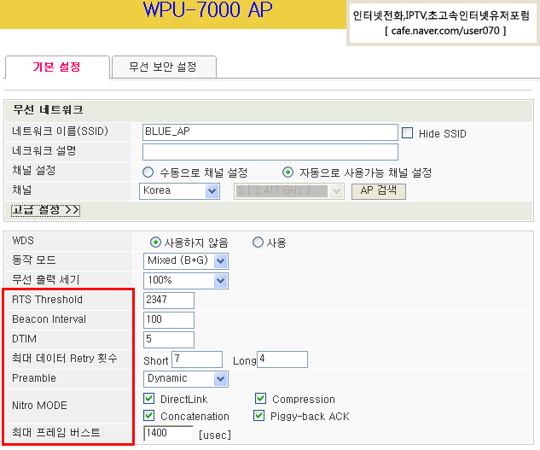Select 수동으로 채널 설정 radio button
This screenshot has height=450, width=540.
pyautogui.click(x=148, y=172)
